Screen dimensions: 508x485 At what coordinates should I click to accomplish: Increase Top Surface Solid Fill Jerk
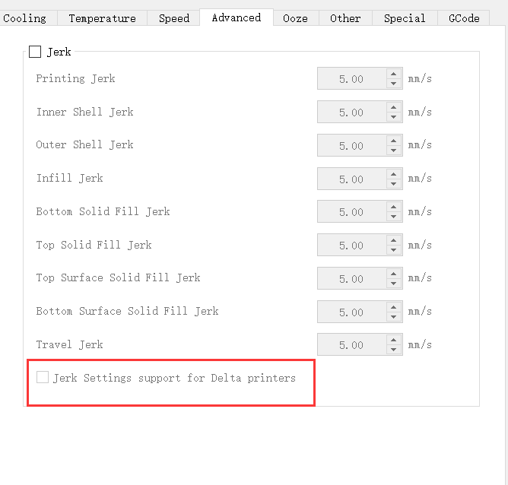pyautogui.click(x=394, y=274)
